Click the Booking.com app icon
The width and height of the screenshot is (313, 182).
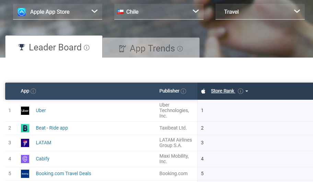[25, 174]
